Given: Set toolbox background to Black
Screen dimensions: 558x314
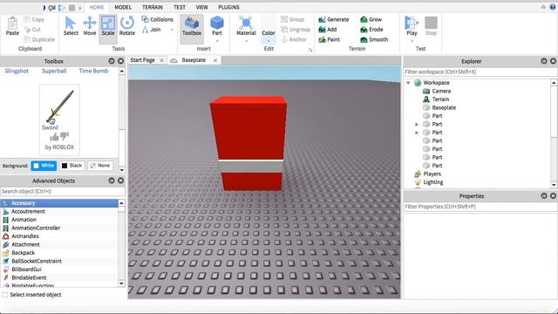Looking at the screenshot, I should (71, 166).
